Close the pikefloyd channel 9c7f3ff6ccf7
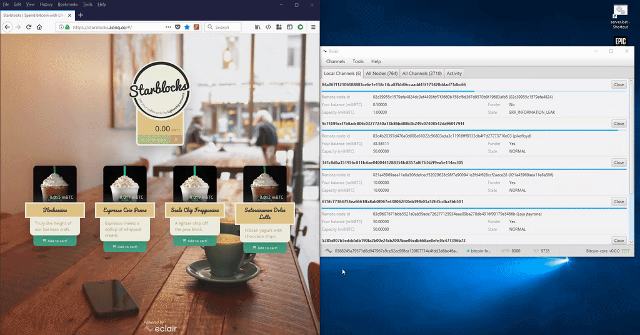The width and height of the screenshot is (640, 335). 619,123
